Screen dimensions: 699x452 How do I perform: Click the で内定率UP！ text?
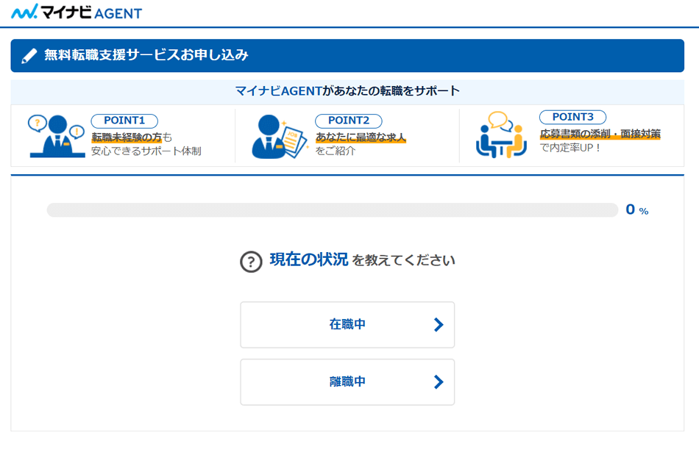click(x=570, y=148)
